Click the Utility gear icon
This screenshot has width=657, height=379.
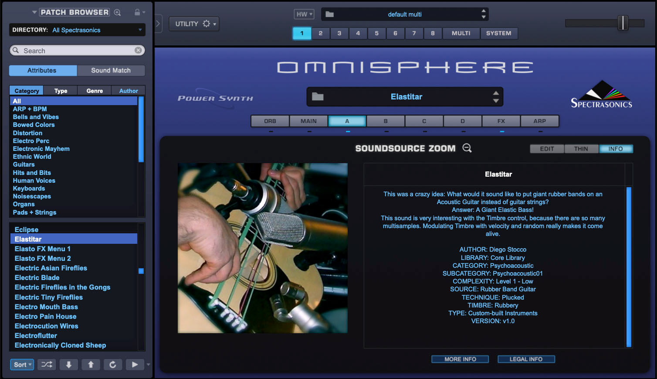click(207, 24)
